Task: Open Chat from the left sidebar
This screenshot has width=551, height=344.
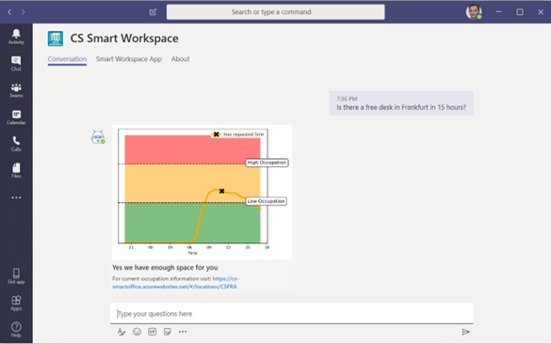Action: pyautogui.click(x=16, y=64)
